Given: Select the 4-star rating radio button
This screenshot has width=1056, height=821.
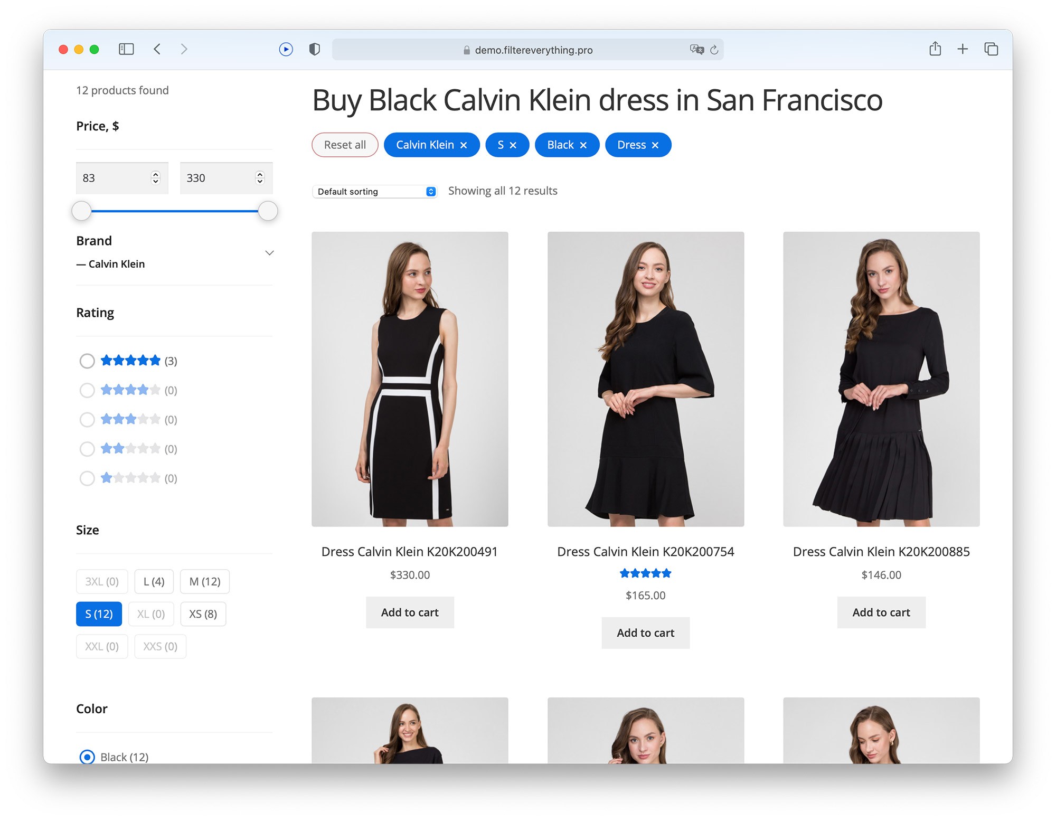Looking at the screenshot, I should click(87, 390).
